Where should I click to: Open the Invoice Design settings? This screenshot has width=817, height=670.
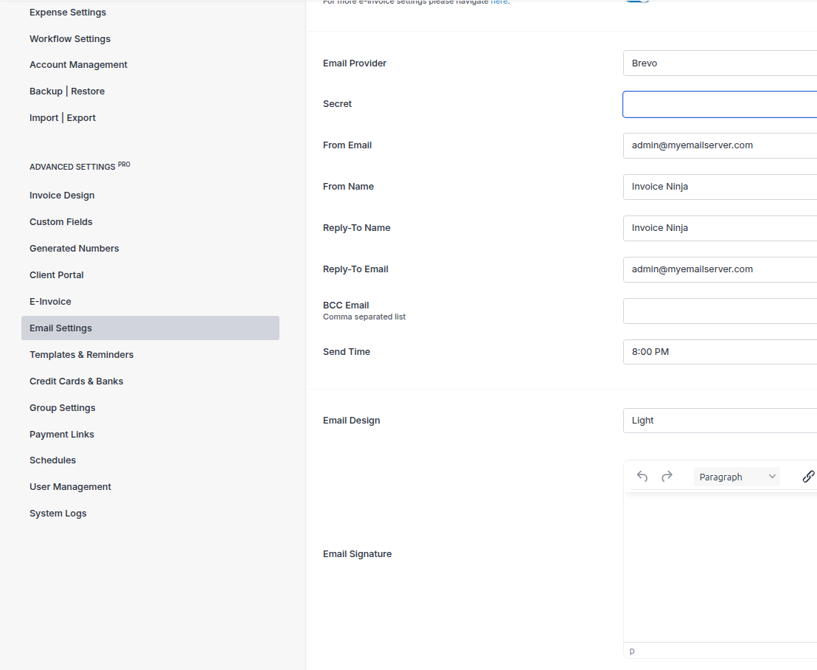[61, 195]
